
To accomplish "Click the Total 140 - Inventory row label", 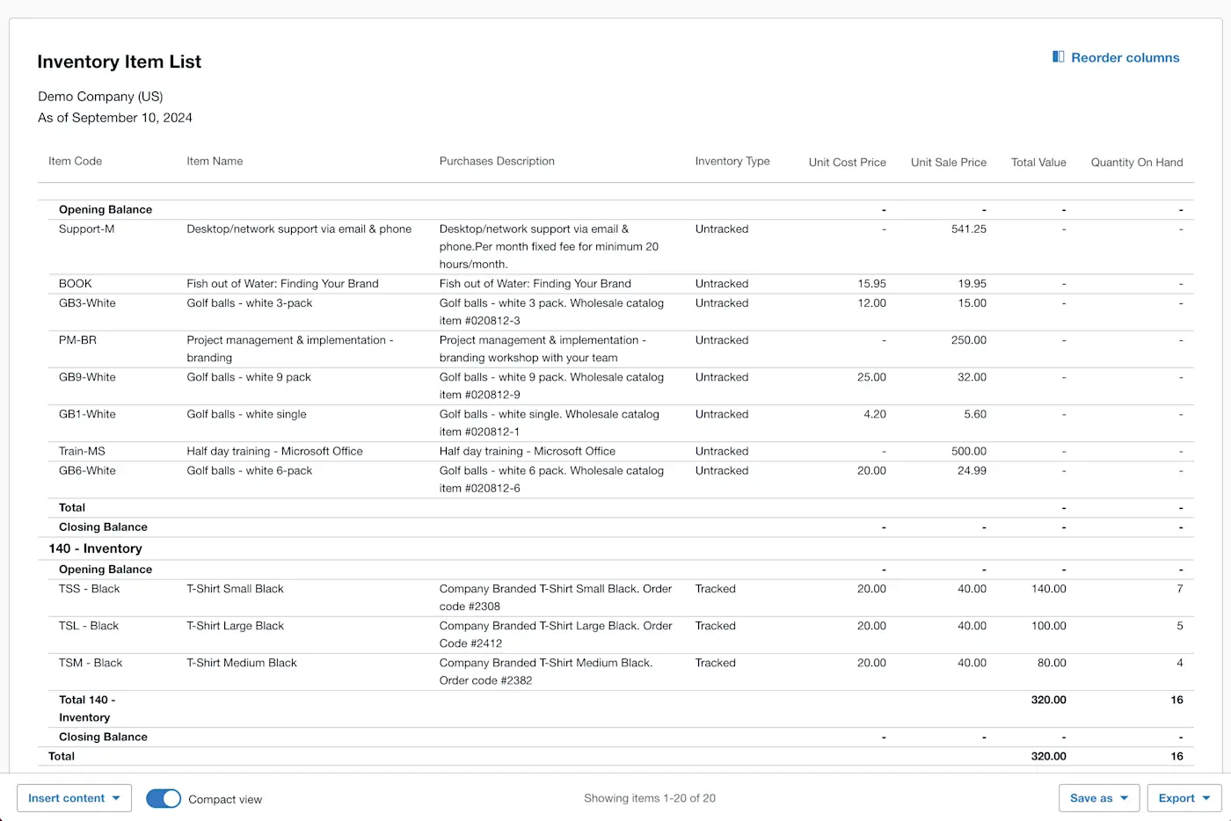I will pyautogui.click(x=87, y=708).
